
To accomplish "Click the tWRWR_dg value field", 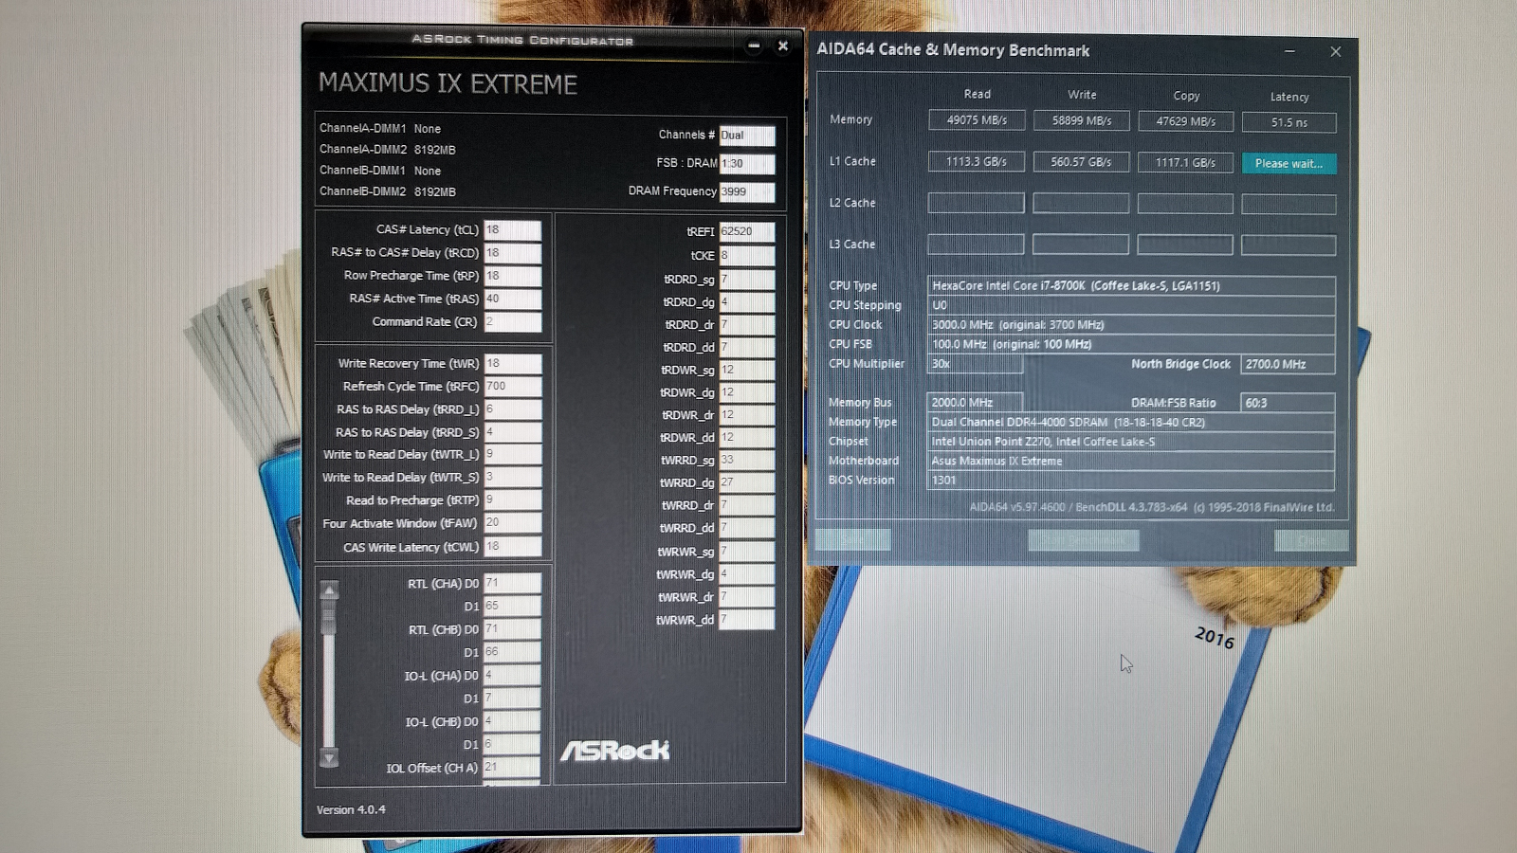I will (747, 574).
